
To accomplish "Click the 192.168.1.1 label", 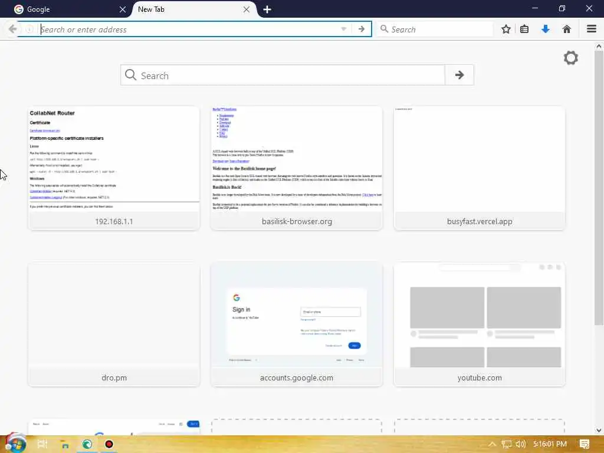I will tap(114, 222).
